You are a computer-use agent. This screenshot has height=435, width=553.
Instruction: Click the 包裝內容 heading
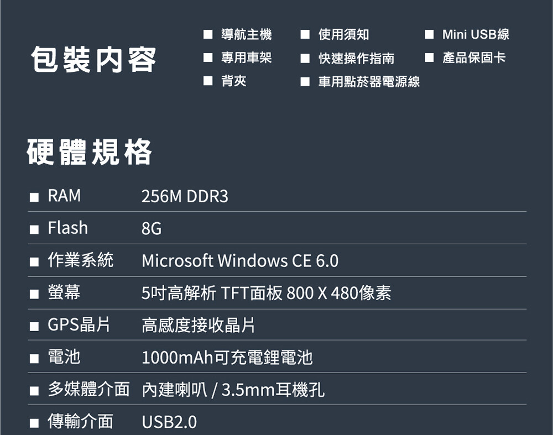pos(93,60)
